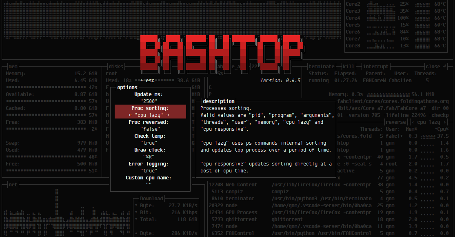Image resolution: width=455 pixels, height=237 pixels.
Task: Click the kill button for the FAHCoreW process
Action: click(x=349, y=66)
